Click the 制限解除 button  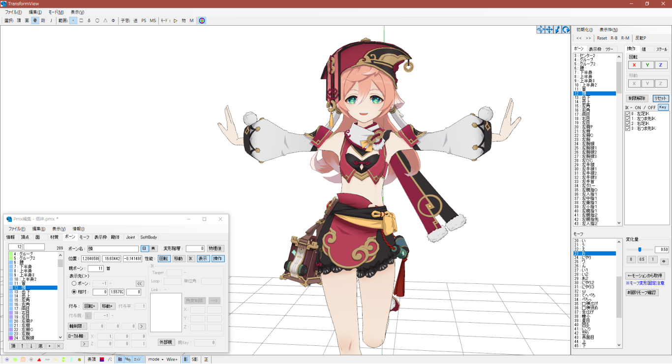(x=638, y=98)
